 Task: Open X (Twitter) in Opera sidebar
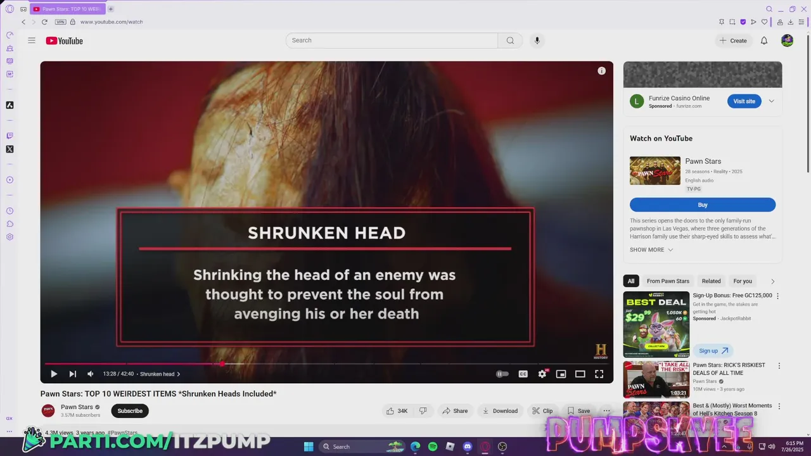[10, 149]
